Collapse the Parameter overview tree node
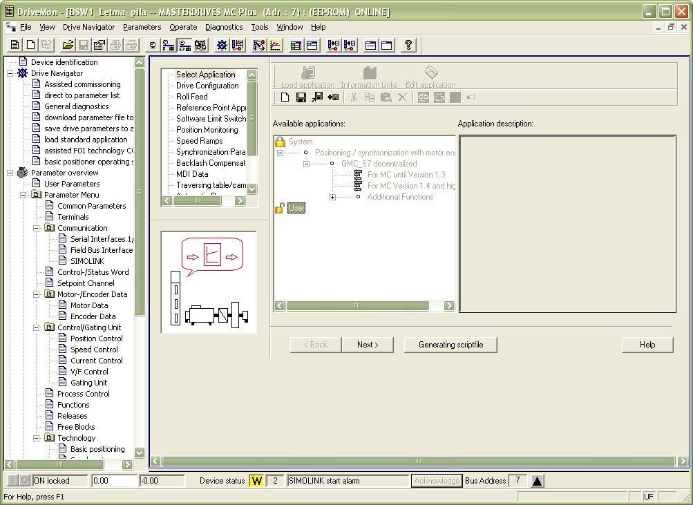Viewport: 693px width, 505px height. pos(10,173)
